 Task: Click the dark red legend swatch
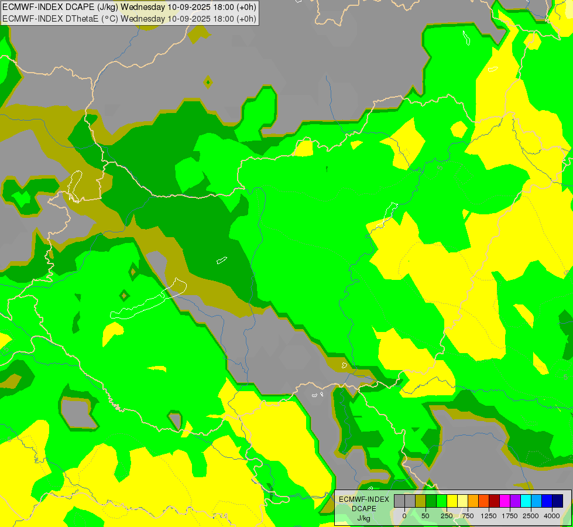pyautogui.click(x=494, y=501)
